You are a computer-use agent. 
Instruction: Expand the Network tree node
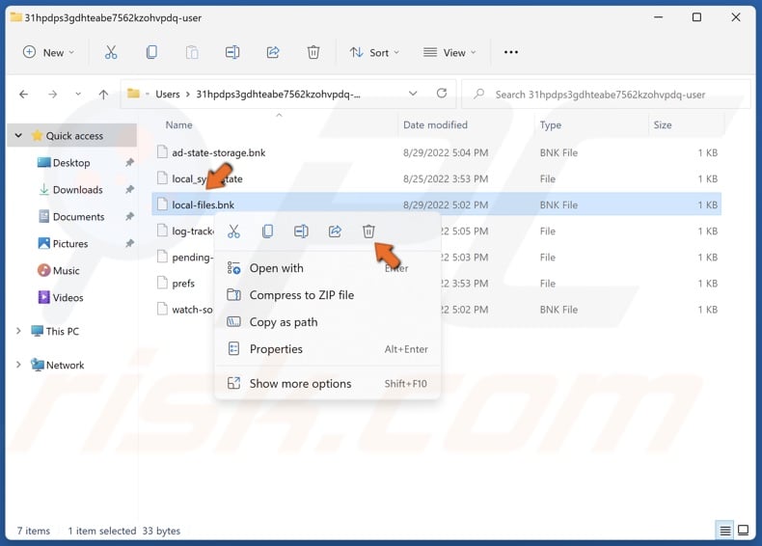pyautogui.click(x=18, y=365)
